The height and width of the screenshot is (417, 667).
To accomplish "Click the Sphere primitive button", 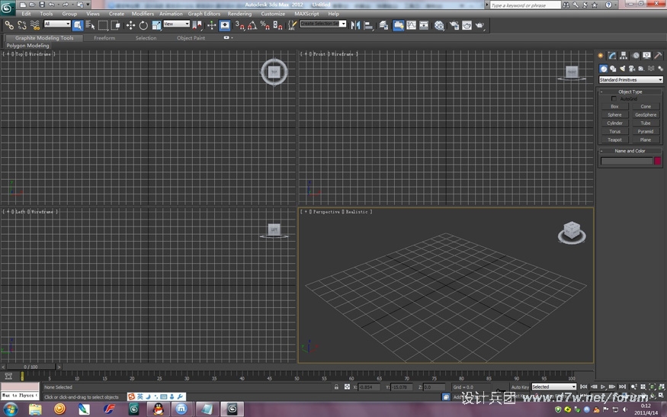I will (x=614, y=115).
